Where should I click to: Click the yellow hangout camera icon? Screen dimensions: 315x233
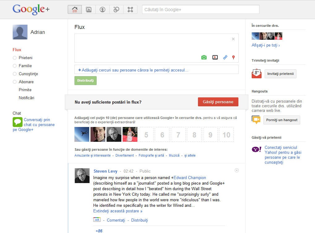(x=256, y=120)
